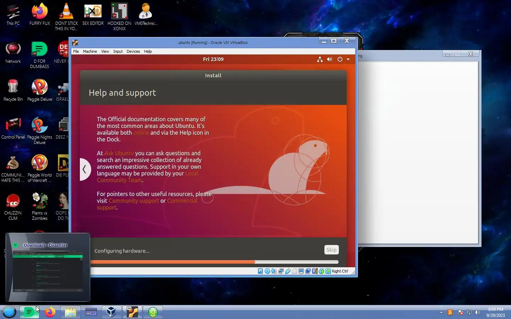Screen dimensions: 511x319
Task: Open the File Explorer taskbar button
Action: click(x=70, y=312)
